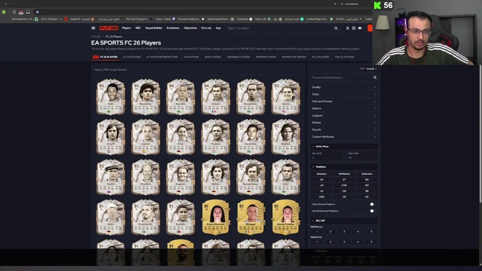The width and height of the screenshot is (482, 271).
Task: Select the LW position filter
Action: point(322,180)
